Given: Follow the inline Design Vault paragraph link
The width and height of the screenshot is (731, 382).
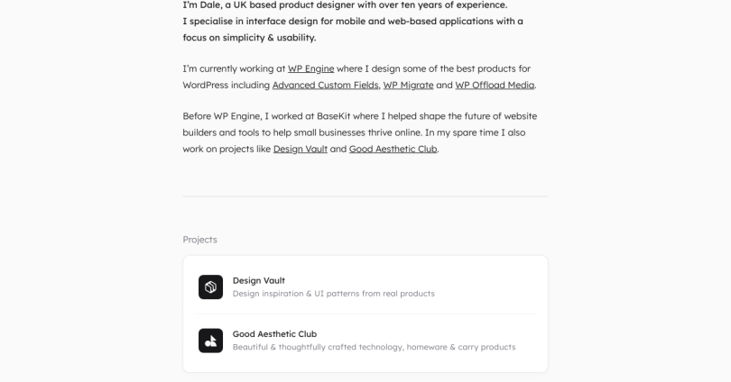Looking at the screenshot, I should pyautogui.click(x=301, y=149).
